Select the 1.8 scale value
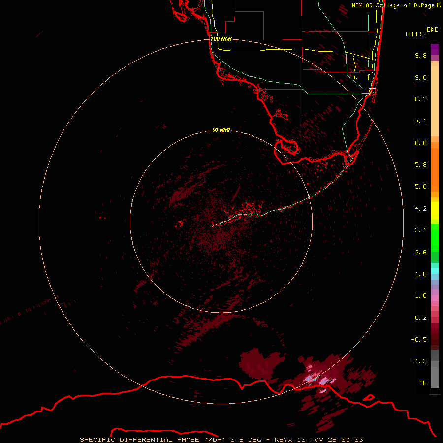The height and width of the screenshot is (443, 443). 421,274
